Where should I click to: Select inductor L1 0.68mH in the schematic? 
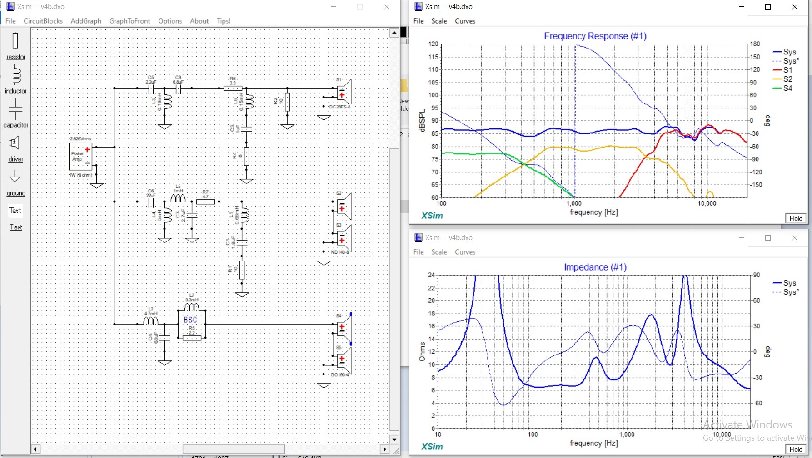[245, 216]
